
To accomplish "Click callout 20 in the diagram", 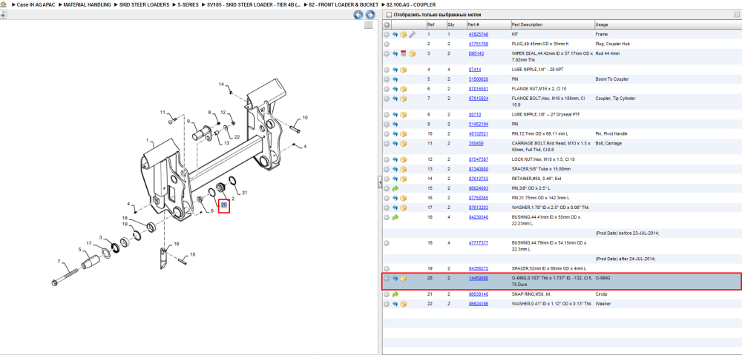I will tap(224, 205).
